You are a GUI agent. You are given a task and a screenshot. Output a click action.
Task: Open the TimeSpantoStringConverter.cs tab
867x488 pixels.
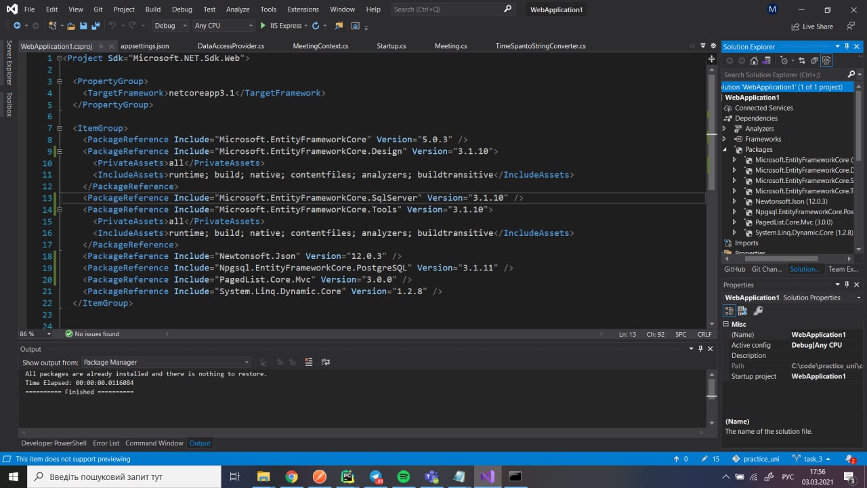click(541, 46)
